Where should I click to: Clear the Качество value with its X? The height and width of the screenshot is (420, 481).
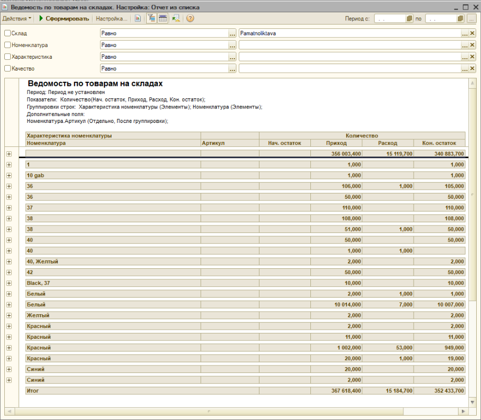pos(472,68)
